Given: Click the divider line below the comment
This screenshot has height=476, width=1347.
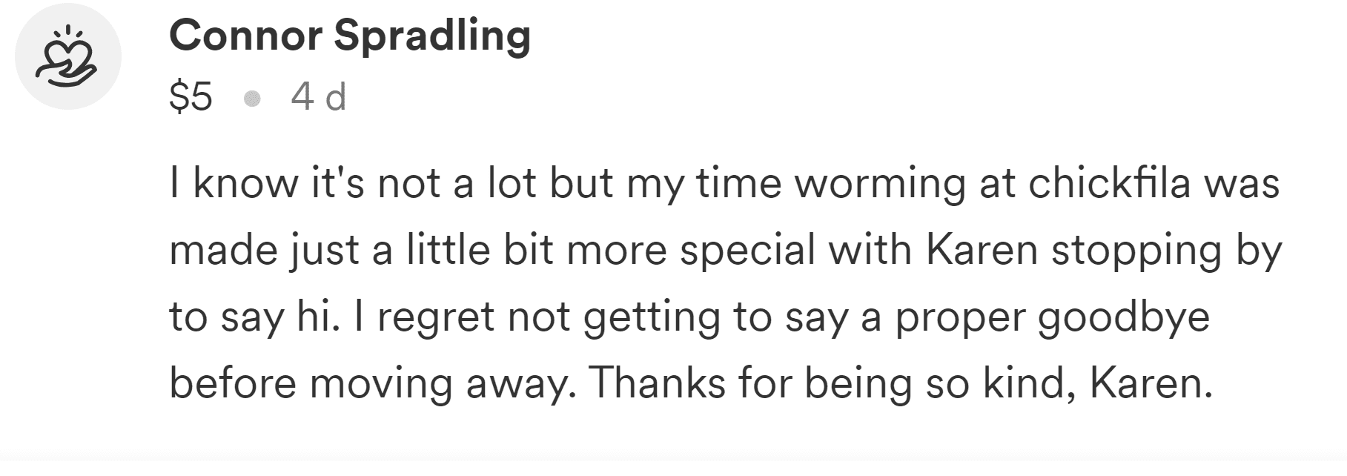Looking at the screenshot, I should pyautogui.click(x=673, y=458).
